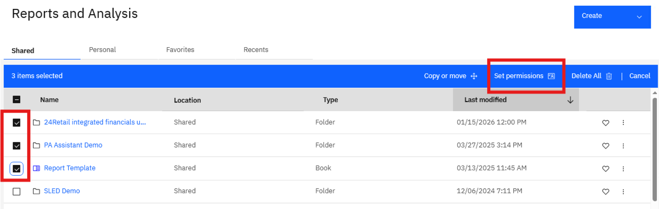Click Copy or move
659x209 pixels.
tap(451, 76)
